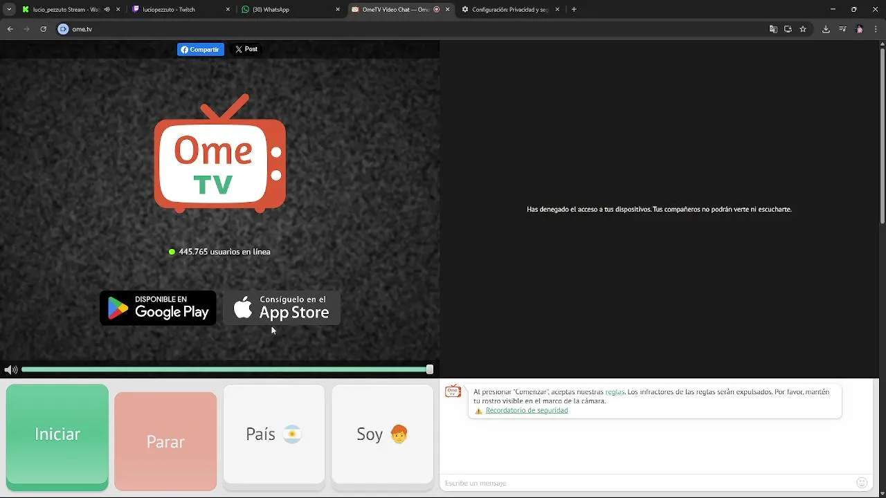Screen dimensions: 886x498
Task: Install the OmeTV app icon
Action: [x=788, y=29]
